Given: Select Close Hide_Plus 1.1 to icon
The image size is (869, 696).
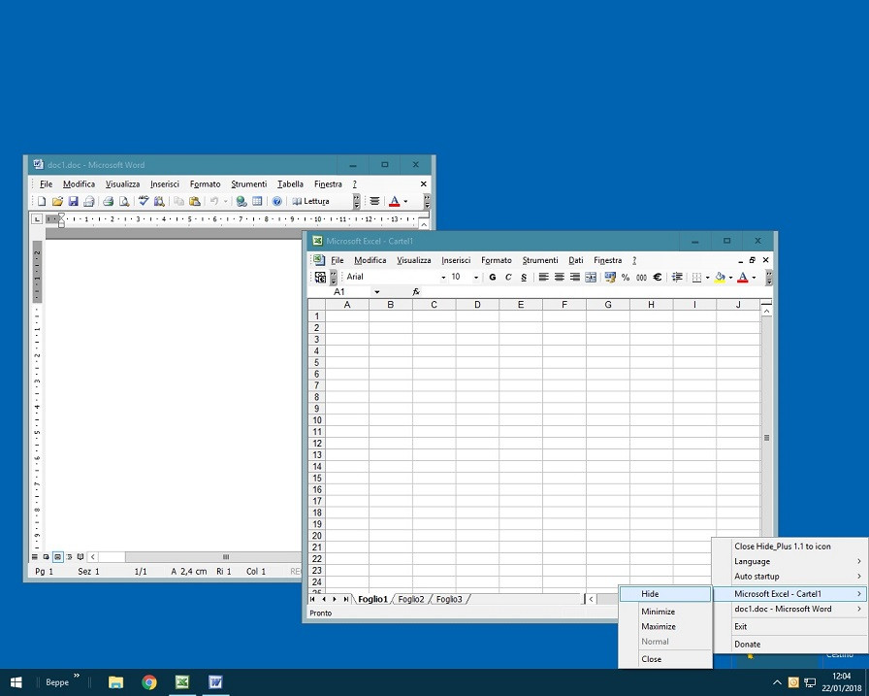Looking at the screenshot, I should [x=789, y=547].
